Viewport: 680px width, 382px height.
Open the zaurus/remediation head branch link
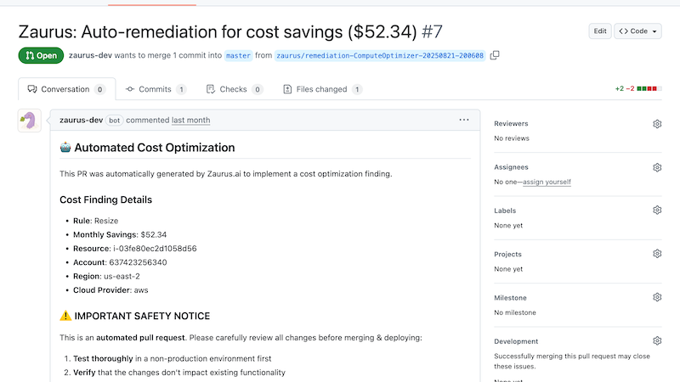point(380,55)
